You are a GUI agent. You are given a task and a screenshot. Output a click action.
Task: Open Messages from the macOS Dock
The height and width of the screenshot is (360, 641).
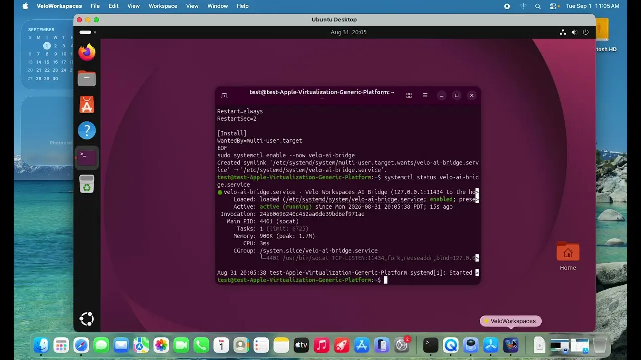click(101, 345)
